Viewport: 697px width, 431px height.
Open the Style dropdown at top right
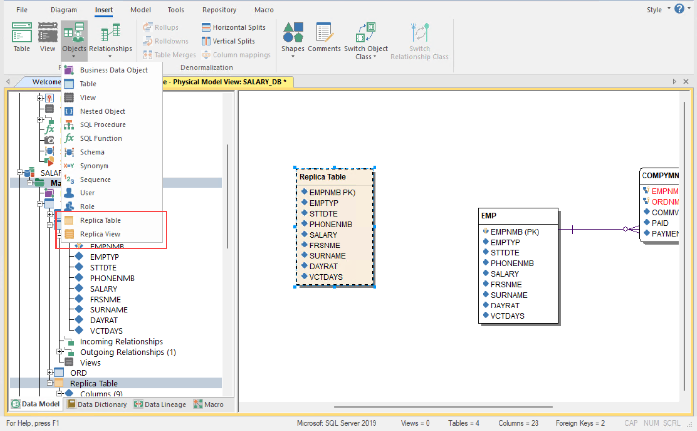[x=658, y=9]
